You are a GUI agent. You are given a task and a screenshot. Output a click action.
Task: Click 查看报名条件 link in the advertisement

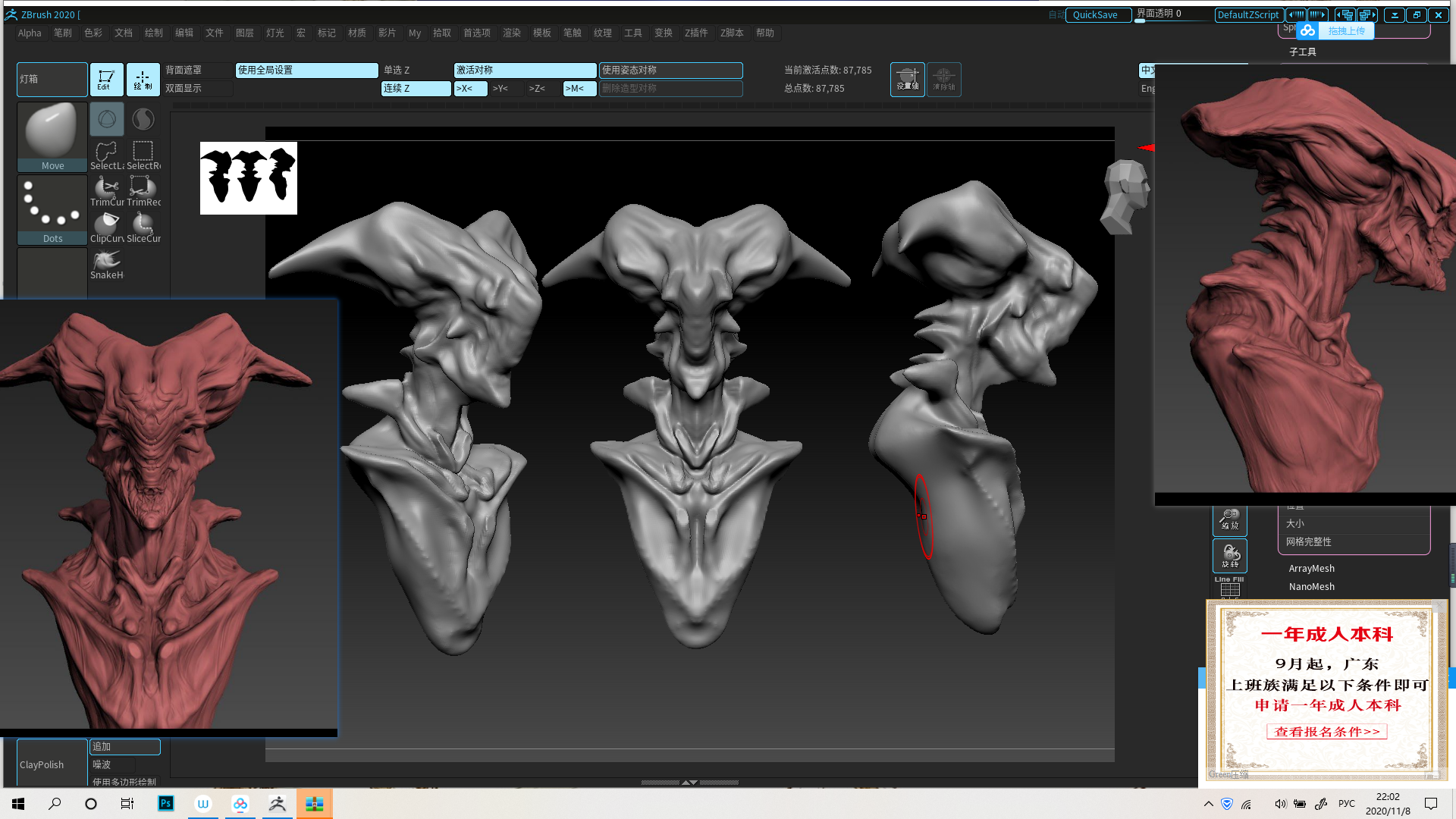pos(1327,732)
